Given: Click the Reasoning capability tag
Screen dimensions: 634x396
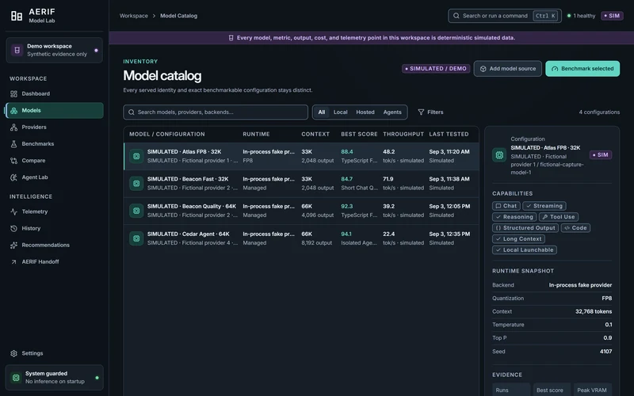Looking at the screenshot, I should tap(514, 217).
